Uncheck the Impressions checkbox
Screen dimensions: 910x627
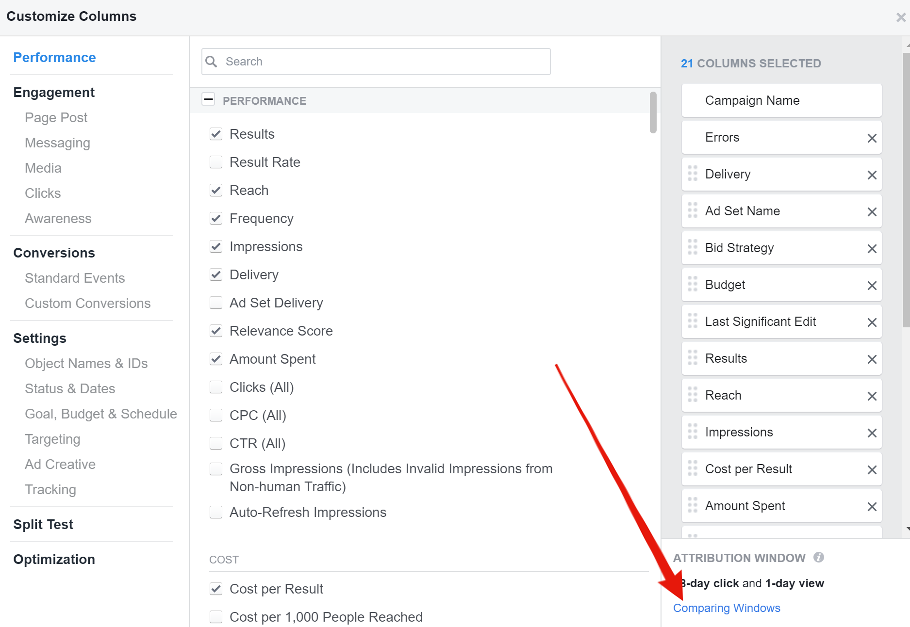click(x=216, y=246)
